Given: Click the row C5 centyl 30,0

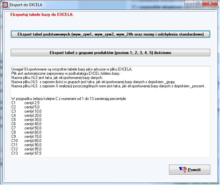Looking at the screenshot, I should tap(26, 120).
